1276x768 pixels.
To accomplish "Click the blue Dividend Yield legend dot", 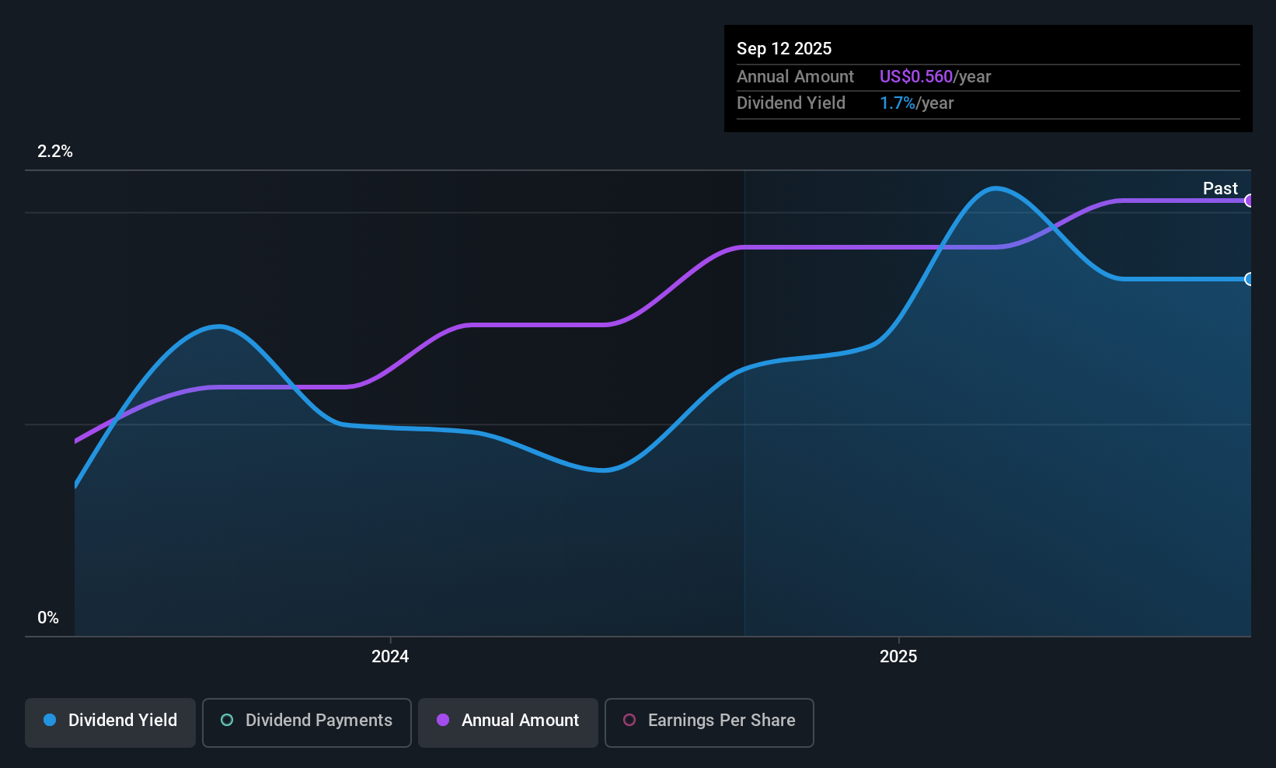I will point(50,720).
